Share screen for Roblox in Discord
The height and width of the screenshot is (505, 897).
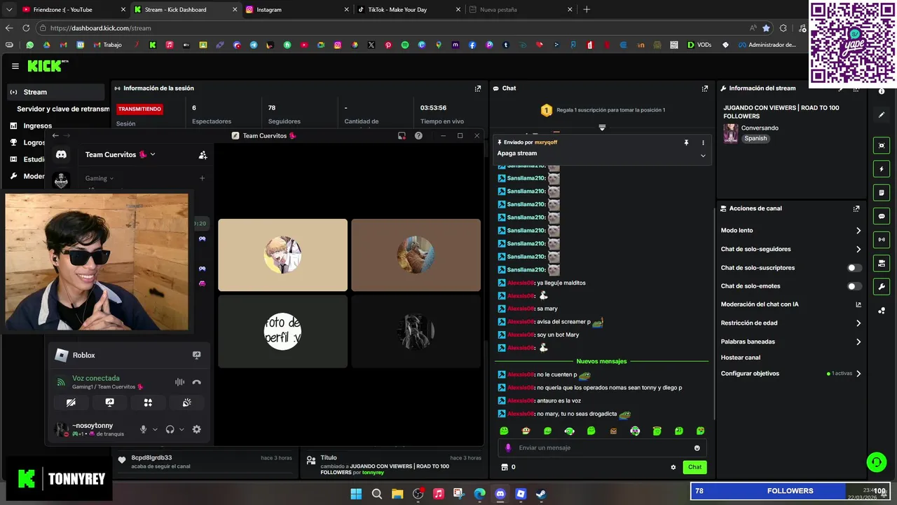point(197,356)
